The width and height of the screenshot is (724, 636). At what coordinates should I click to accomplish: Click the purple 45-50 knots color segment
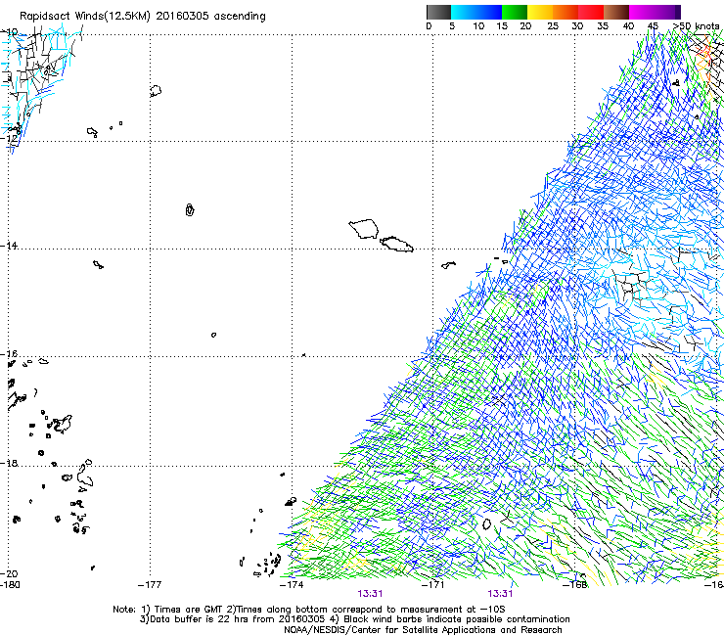(667, 12)
